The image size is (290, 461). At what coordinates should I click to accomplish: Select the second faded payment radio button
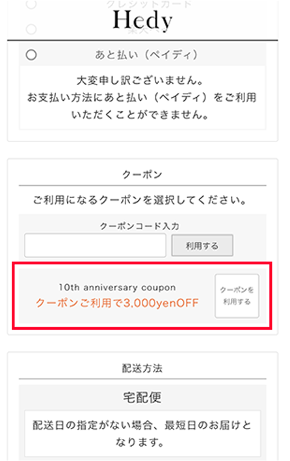31,29
